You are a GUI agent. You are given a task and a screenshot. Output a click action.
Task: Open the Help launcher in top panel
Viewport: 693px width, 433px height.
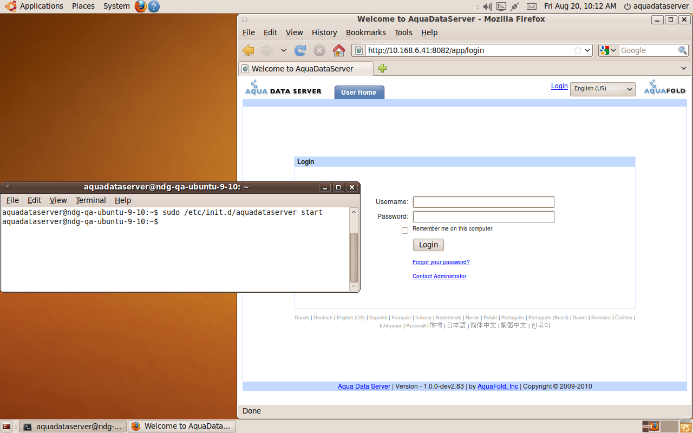coord(154,6)
